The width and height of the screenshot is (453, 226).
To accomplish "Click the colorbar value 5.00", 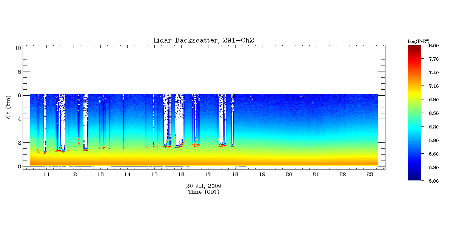I will click(433, 181).
